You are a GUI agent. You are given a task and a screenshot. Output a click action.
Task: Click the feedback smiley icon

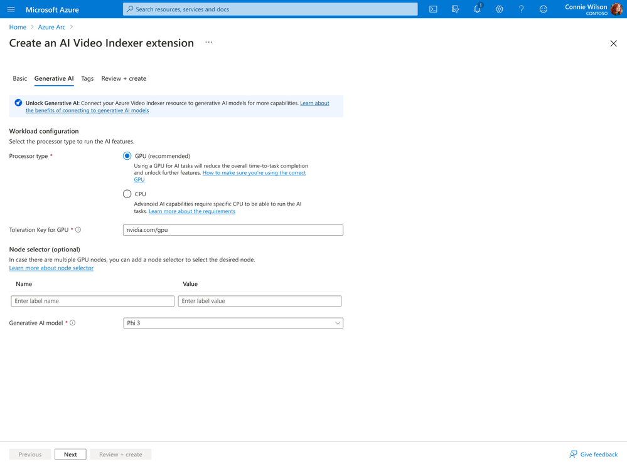click(543, 9)
